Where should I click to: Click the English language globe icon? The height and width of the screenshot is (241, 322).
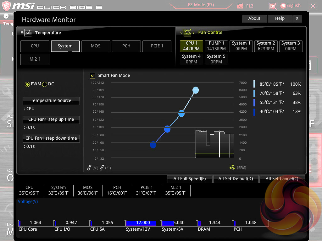click(x=283, y=6)
